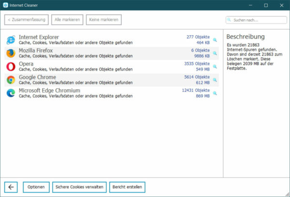Click the Mozilla Firefox browser icon
Screen dimensions: 290x197
11,53
